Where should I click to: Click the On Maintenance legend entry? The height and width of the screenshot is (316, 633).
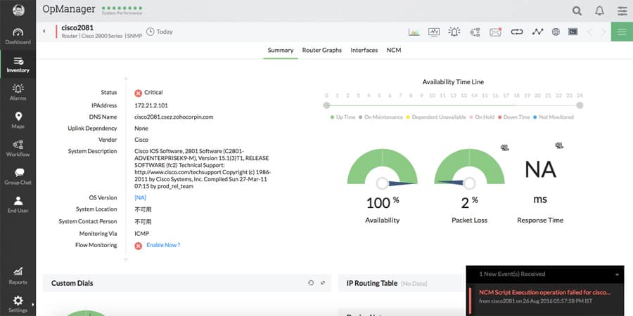point(381,117)
